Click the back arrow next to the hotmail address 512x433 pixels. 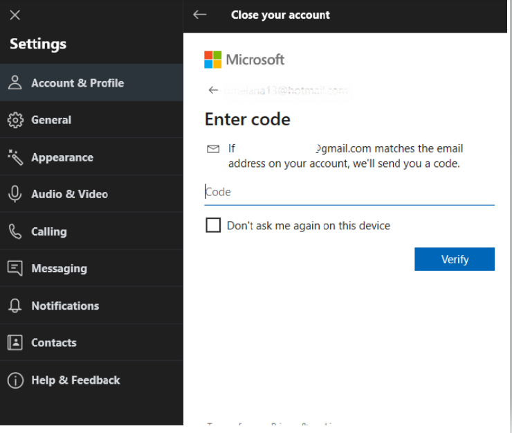coord(213,90)
